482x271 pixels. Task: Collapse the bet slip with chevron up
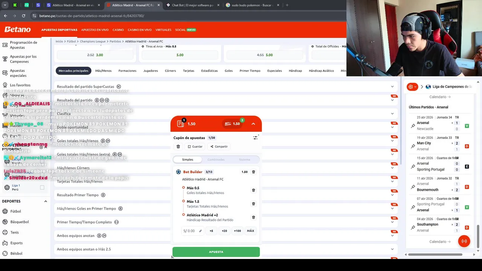click(253, 124)
